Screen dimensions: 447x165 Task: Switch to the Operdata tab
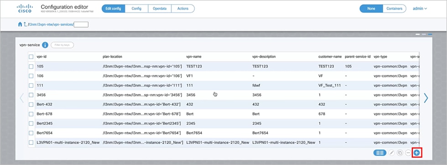pyautogui.click(x=160, y=9)
